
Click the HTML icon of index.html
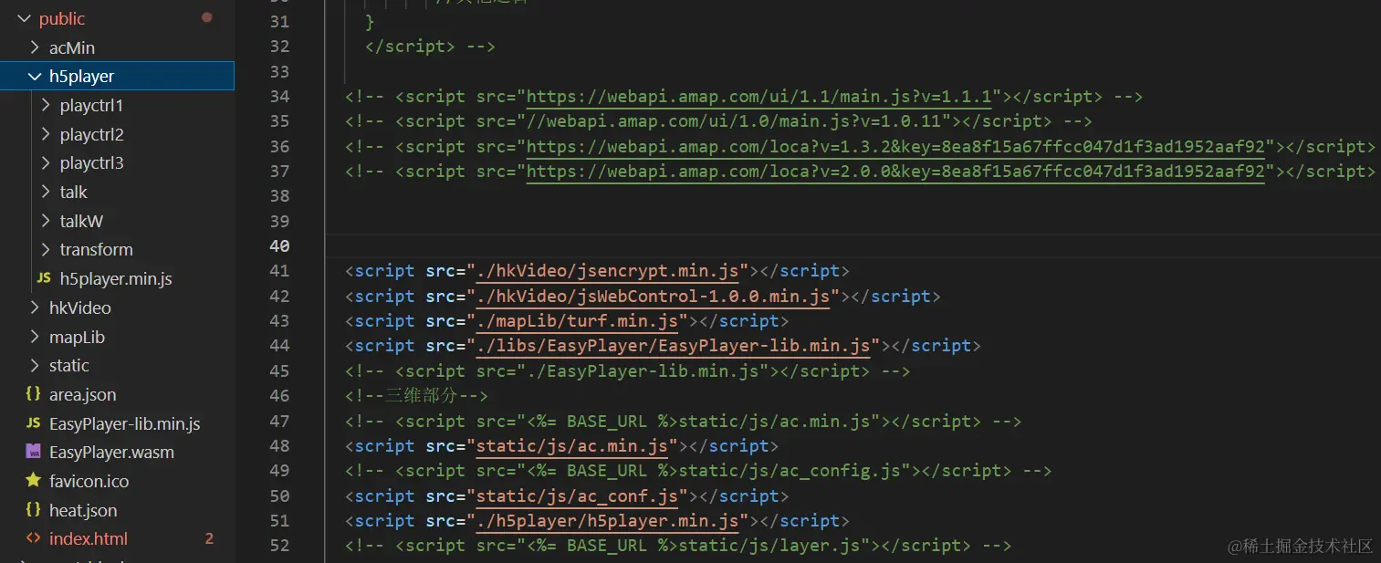[x=34, y=538]
